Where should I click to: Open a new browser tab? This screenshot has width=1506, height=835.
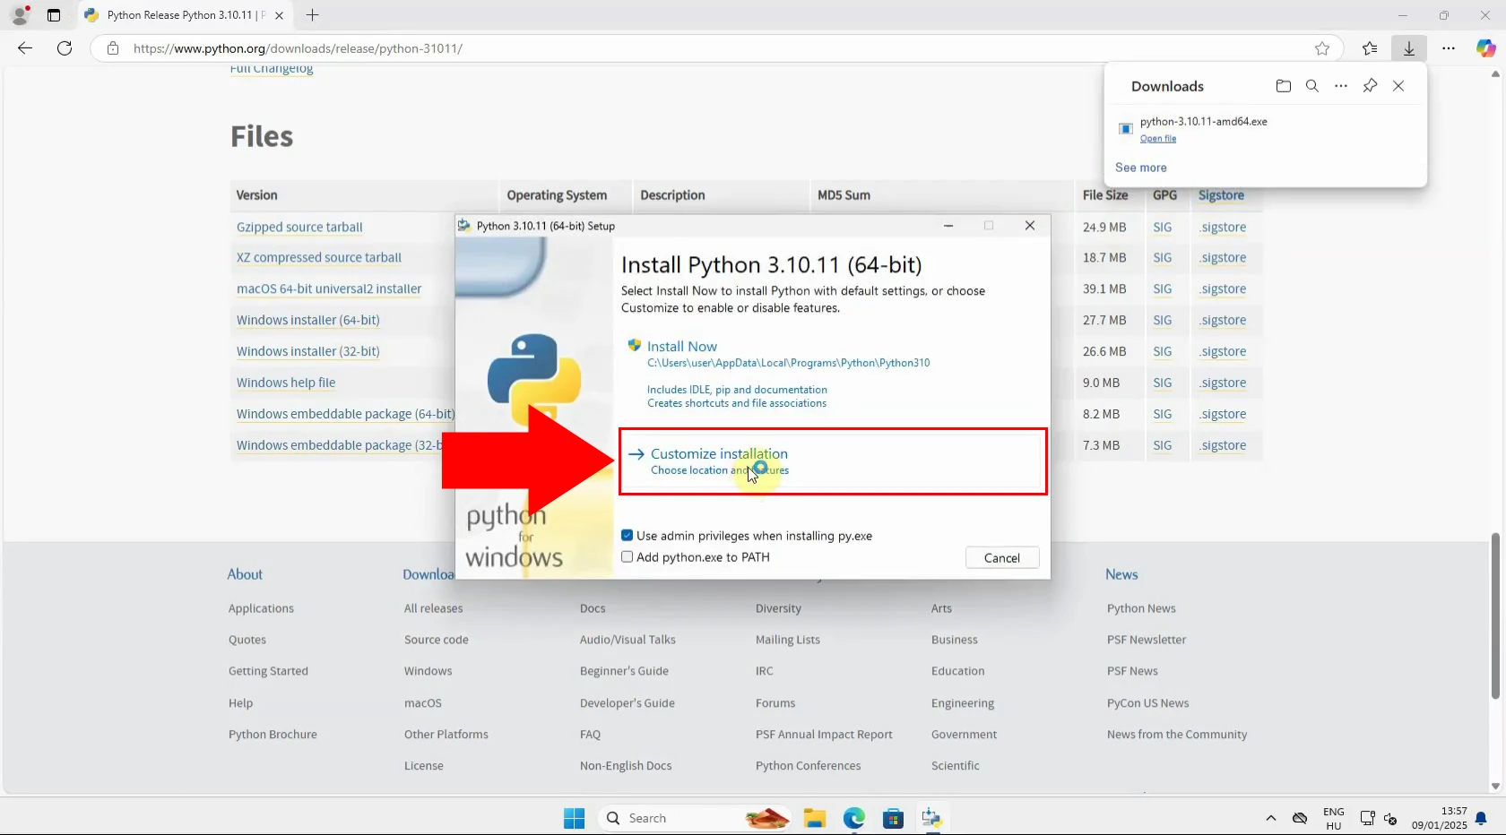pyautogui.click(x=312, y=15)
